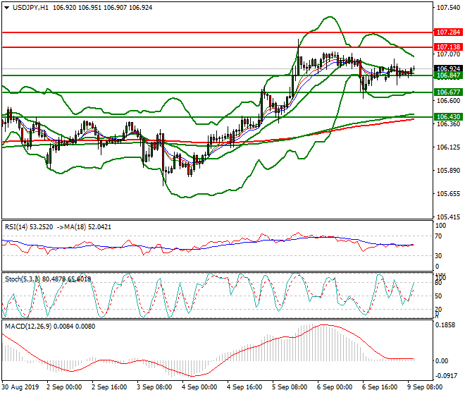Select the 107.070 price scale value

tap(448, 54)
